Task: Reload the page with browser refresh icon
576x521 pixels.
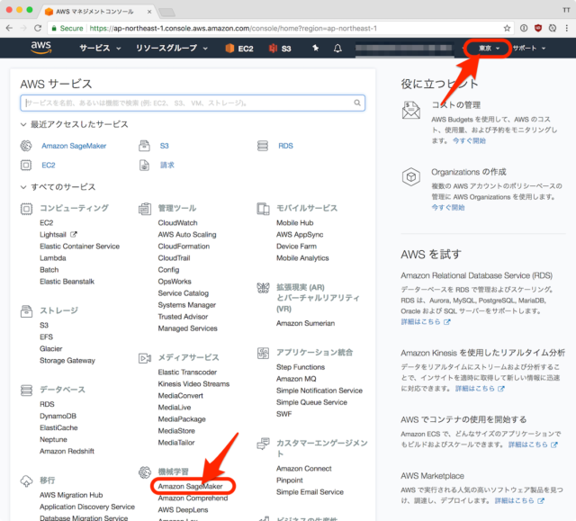Action: coord(38,28)
